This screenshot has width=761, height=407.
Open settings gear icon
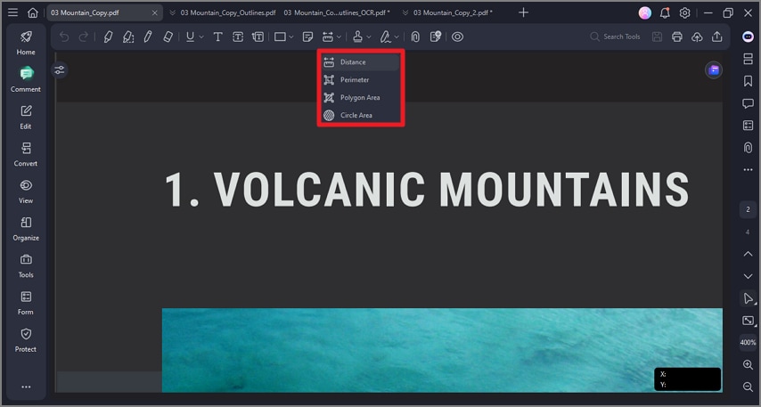(684, 12)
